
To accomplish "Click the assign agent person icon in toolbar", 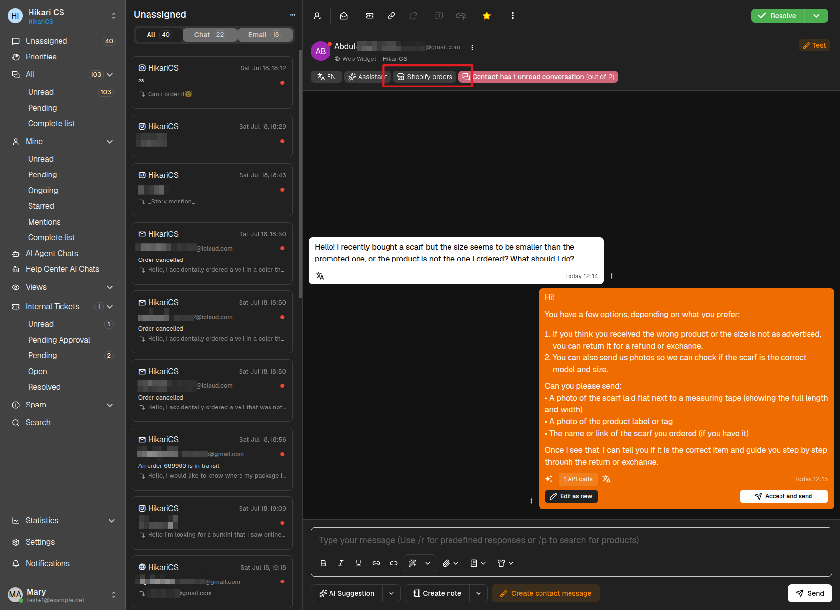I will tap(318, 16).
